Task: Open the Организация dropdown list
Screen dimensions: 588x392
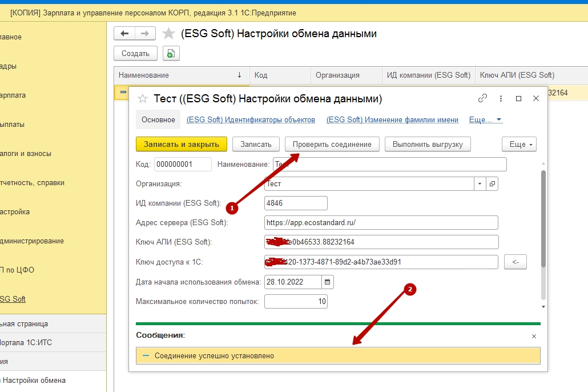Action: point(480,184)
